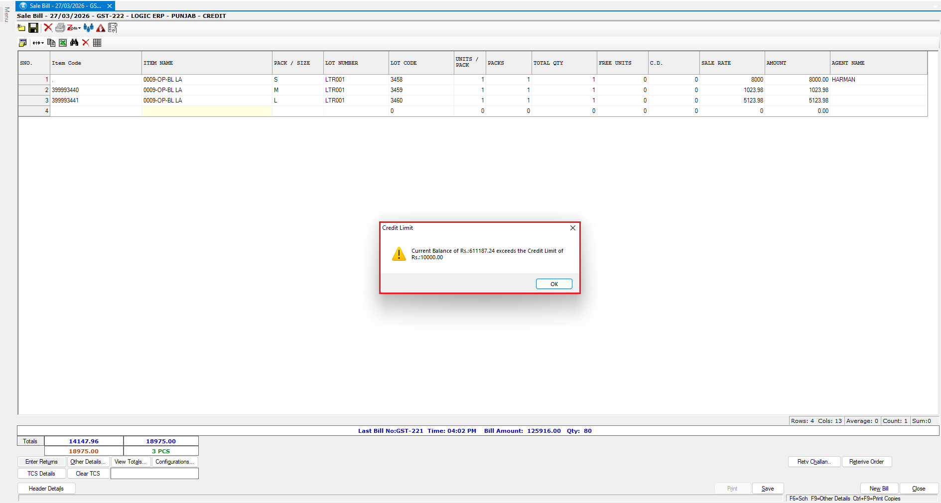941x503 pixels.
Task: Click the red flame triangle icon
Action: 101,28
